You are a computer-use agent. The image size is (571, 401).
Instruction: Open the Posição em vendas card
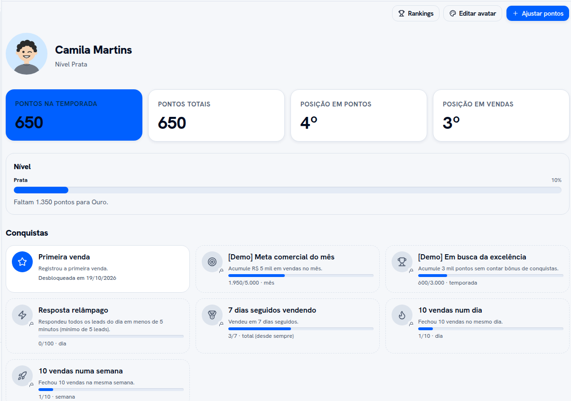[x=501, y=115]
